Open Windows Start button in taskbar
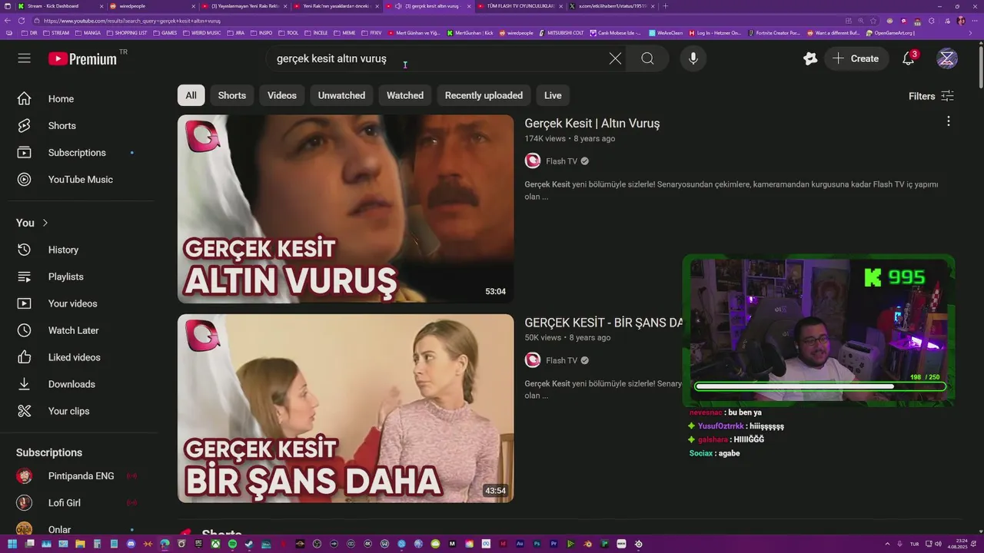This screenshot has height=553, width=984. 12,544
